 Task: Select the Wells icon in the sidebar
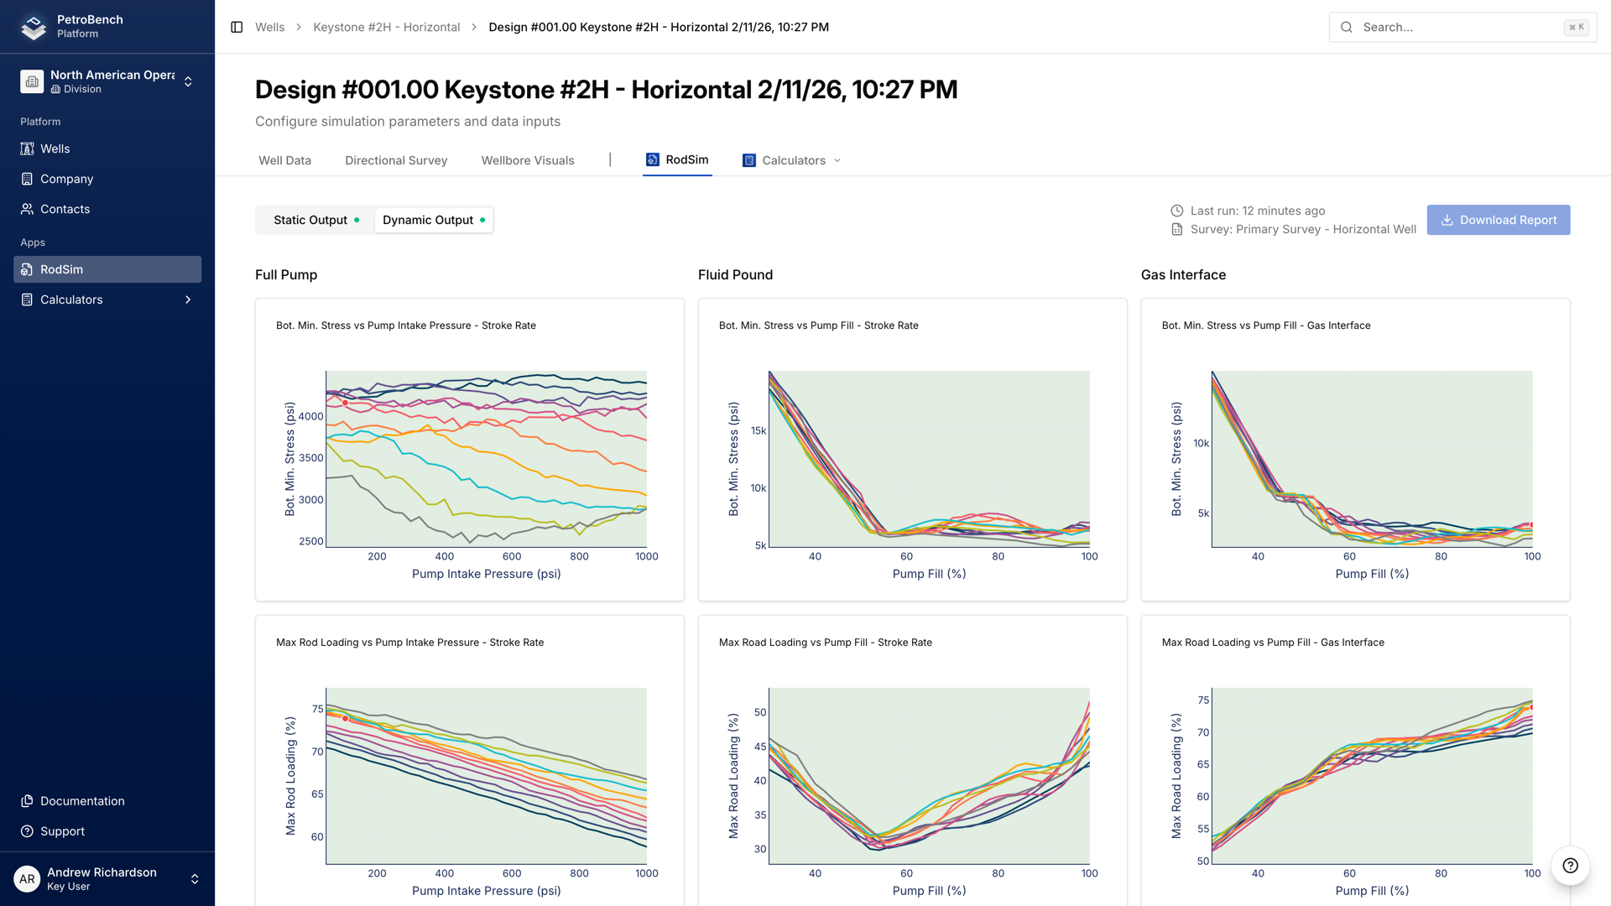point(26,148)
